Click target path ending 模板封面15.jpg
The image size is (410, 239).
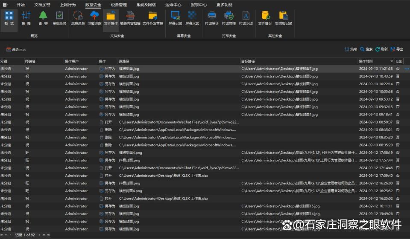pyautogui.click(x=280, y=206)
